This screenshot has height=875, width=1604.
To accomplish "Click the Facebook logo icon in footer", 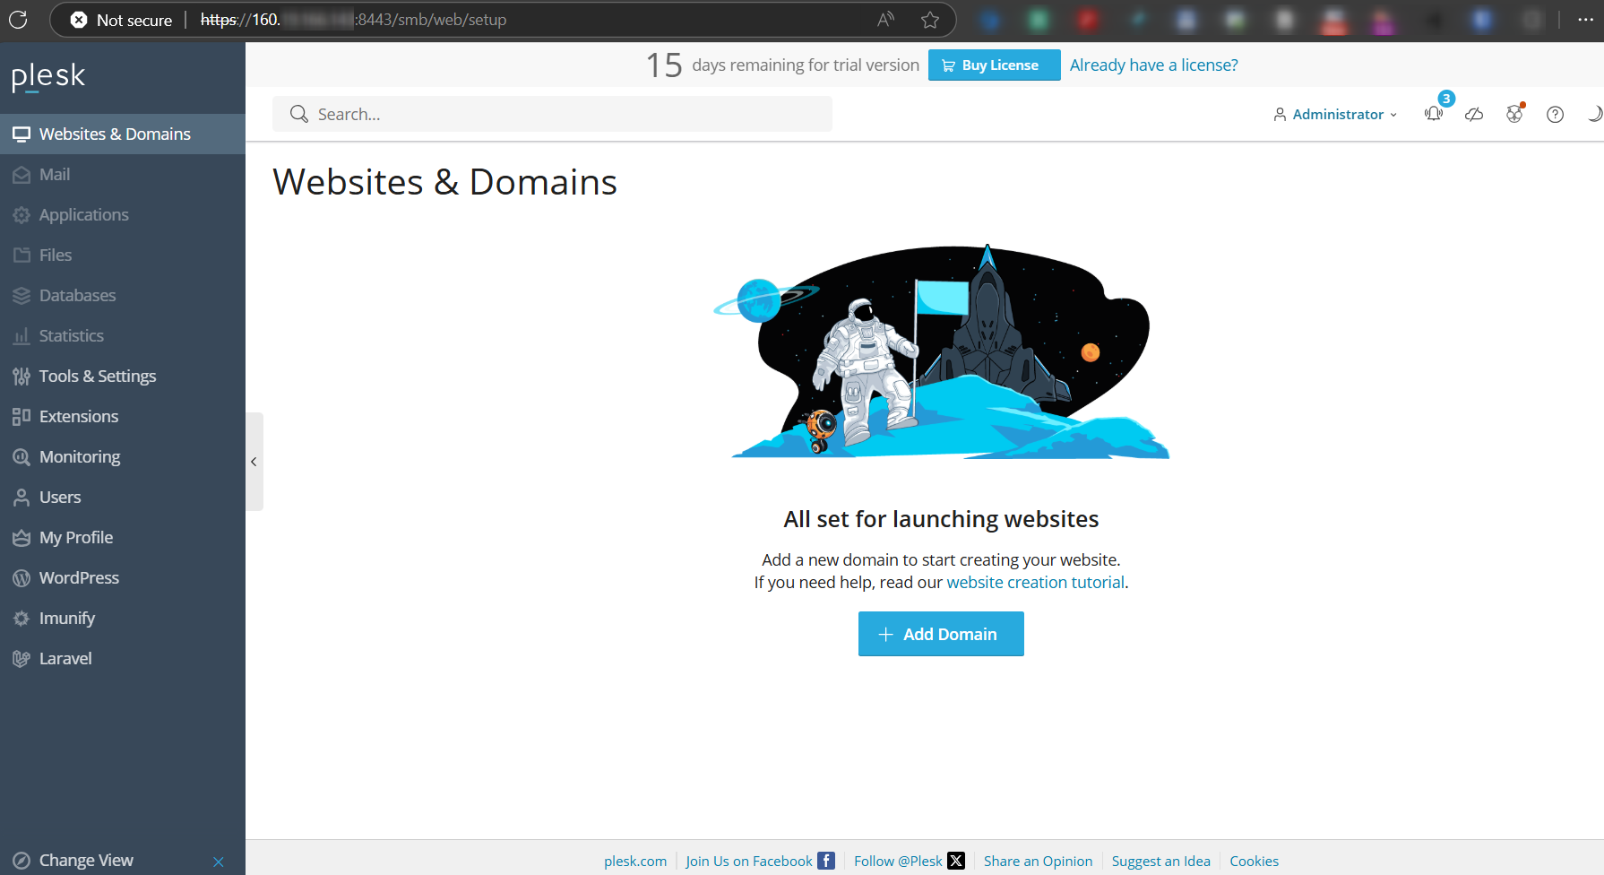I will click(x=826, y=861).
